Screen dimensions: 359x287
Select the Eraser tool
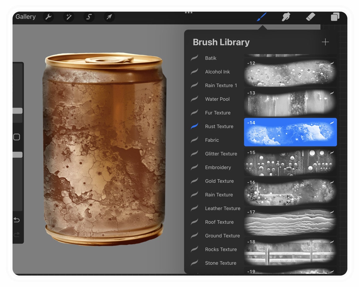[x=310, y=17]
